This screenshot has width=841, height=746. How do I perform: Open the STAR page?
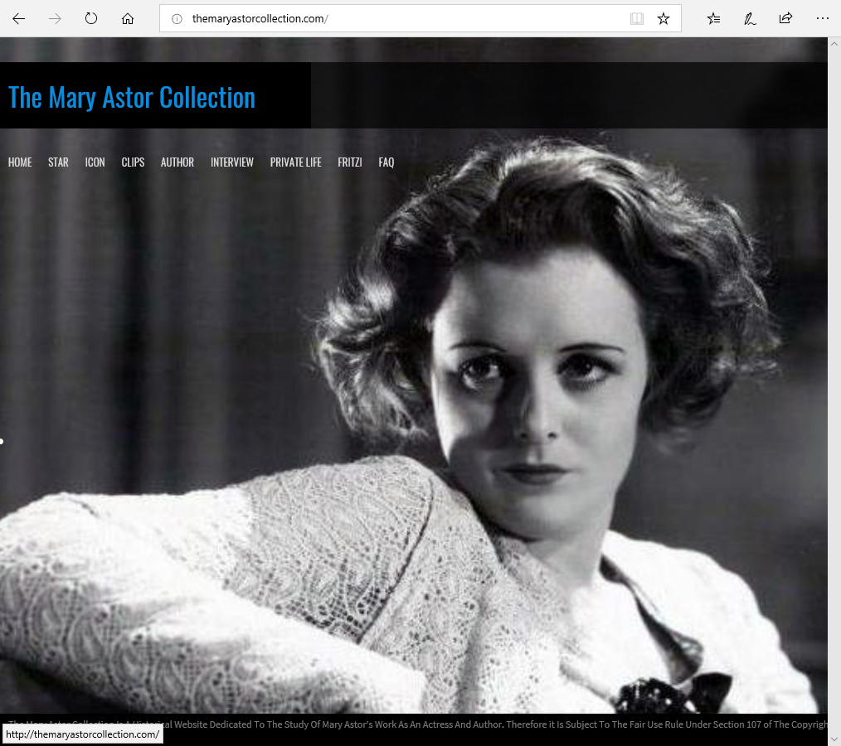(x=58, y=162)
